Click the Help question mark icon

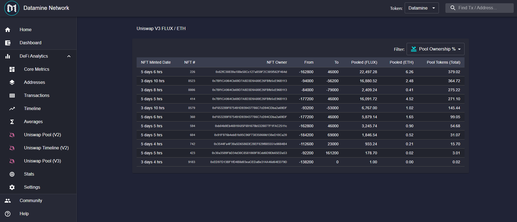(8, 214)
